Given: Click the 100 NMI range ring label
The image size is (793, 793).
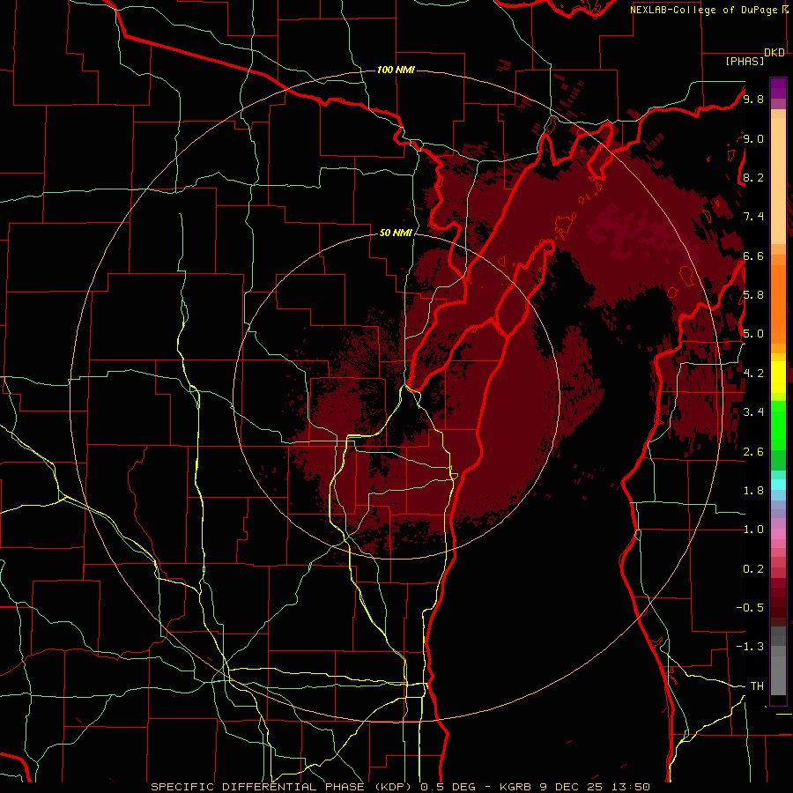Looking at the screenshot, I should point(396,70).
